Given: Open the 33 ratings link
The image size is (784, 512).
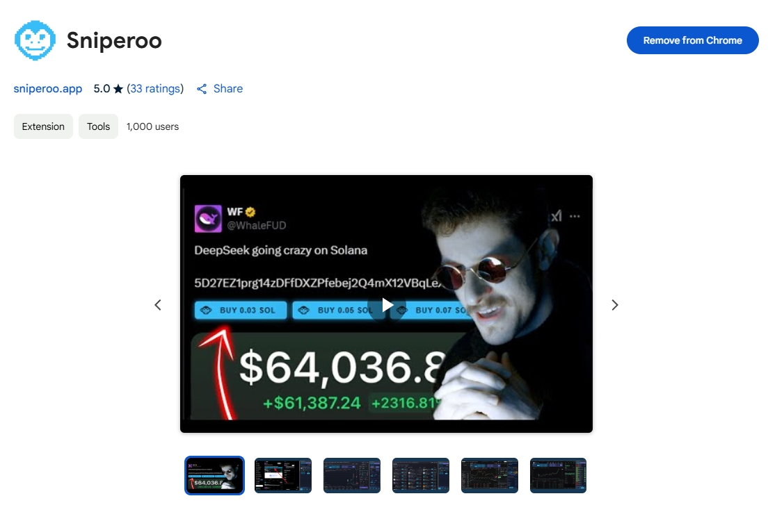Looking at the screenshot, I should pos(155,88).
